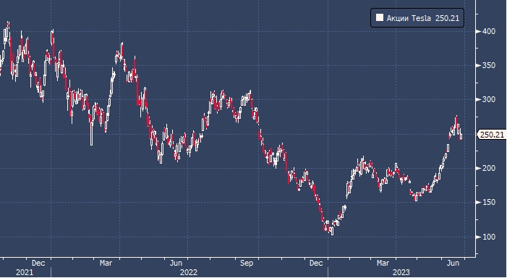Image resolution: width=507 pixels, height=278 pixels.
Task: Click the year 2023 label on time axis
Action: tap(401, 272)
